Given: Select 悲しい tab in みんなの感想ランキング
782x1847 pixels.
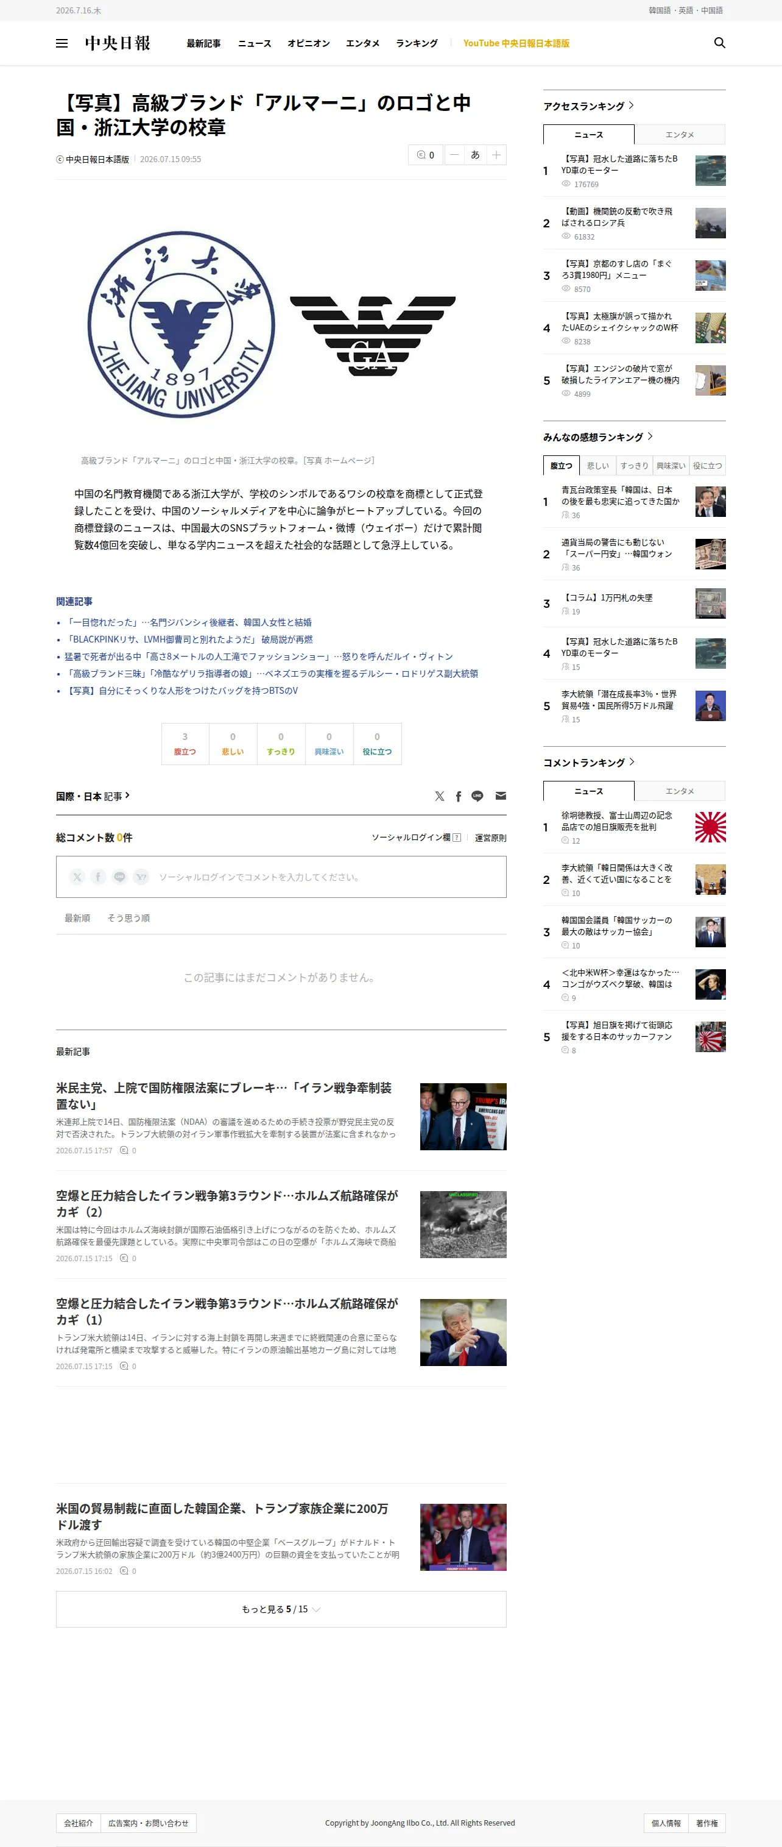Looking at the screenshot, I should 598,465.
